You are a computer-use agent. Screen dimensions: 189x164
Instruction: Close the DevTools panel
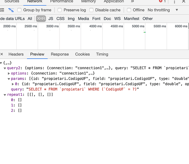pos(183,1)
